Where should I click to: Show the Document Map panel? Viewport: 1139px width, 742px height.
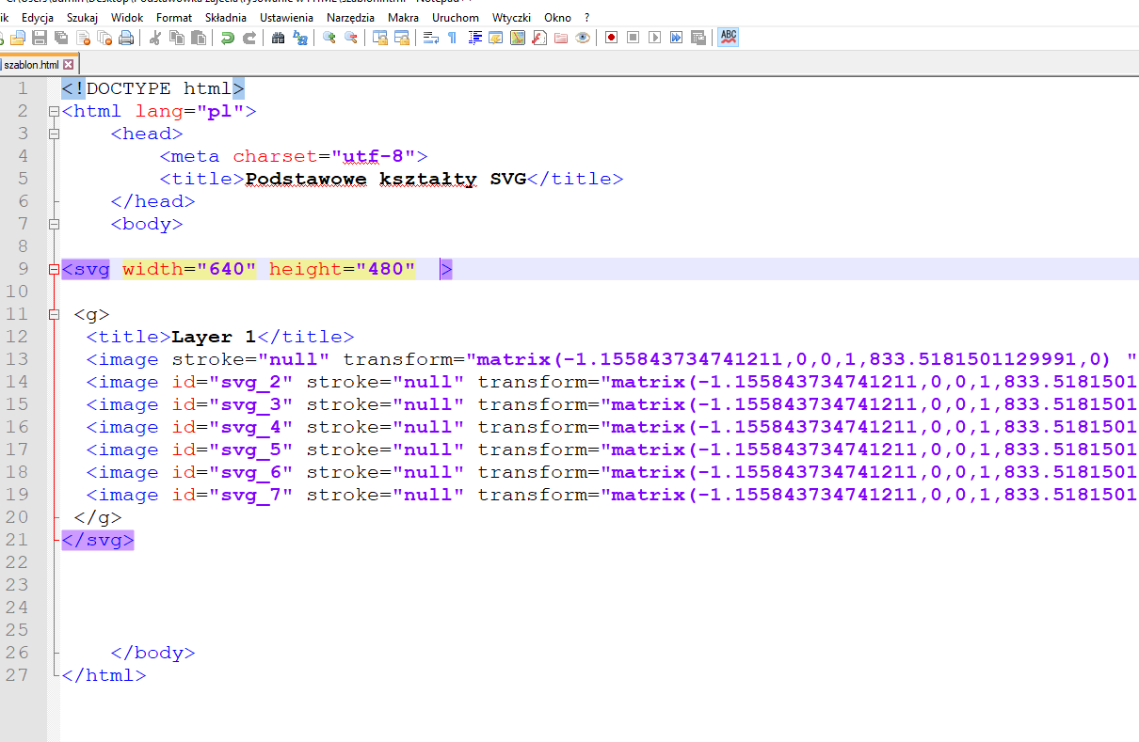pos(518,38)
